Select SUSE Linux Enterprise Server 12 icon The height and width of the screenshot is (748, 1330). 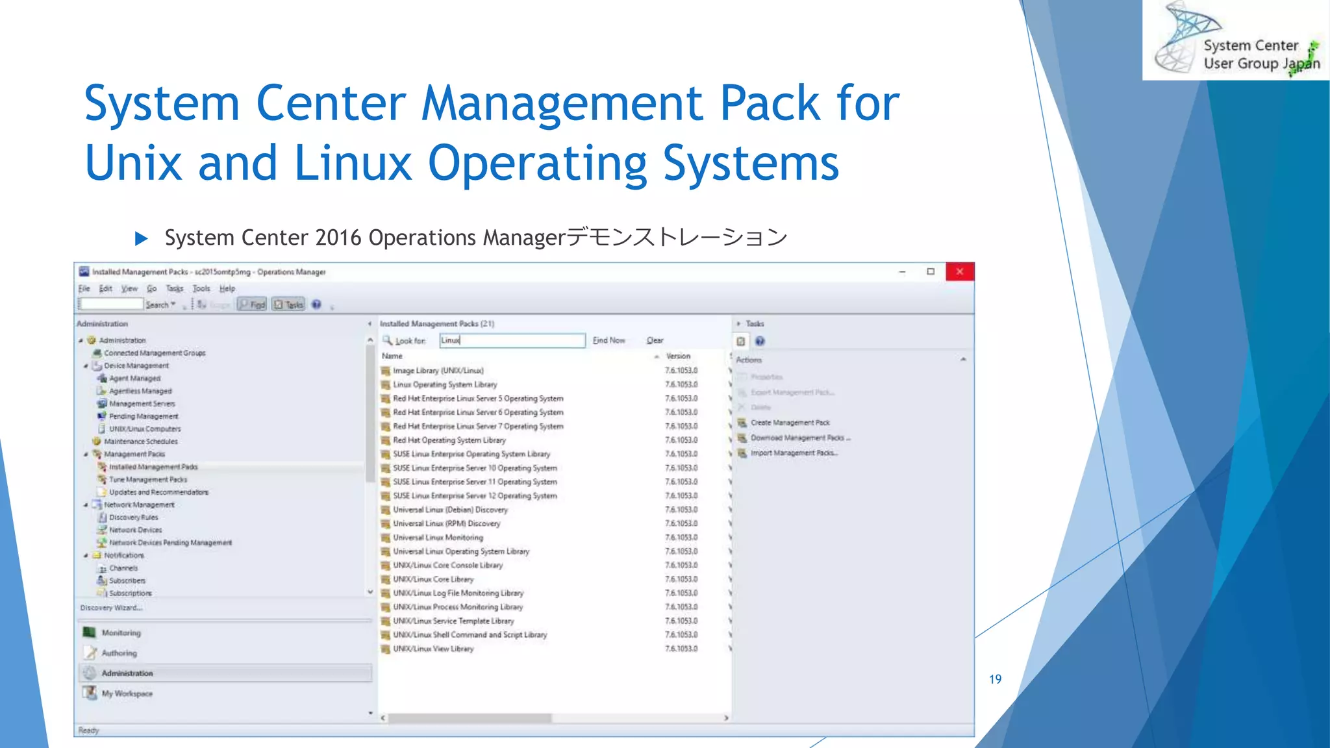pyautogui.click(x=386, y=496)
